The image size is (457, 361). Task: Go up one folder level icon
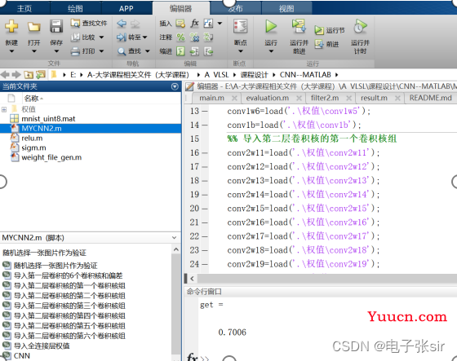(x=29, y=75)
